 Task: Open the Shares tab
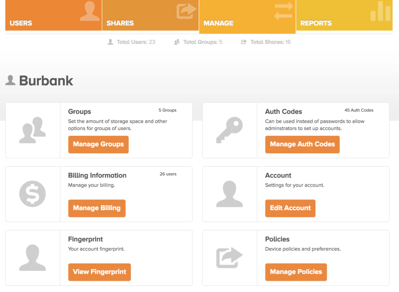coord(120,23)
